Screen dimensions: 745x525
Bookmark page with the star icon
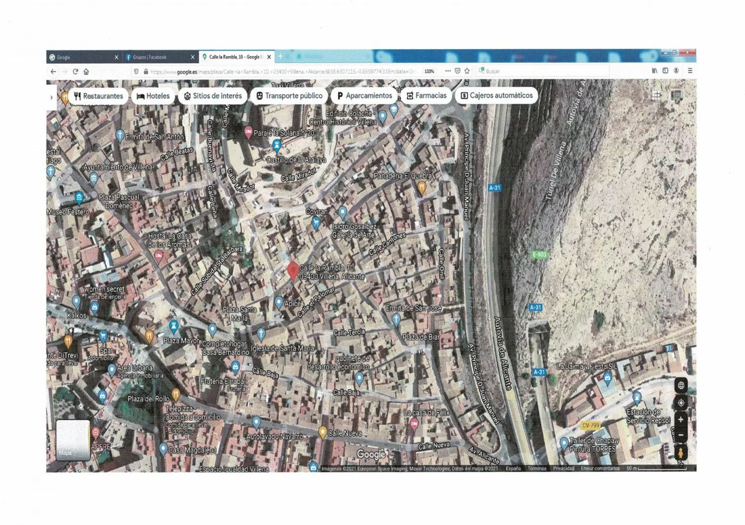tap(467, 71)
